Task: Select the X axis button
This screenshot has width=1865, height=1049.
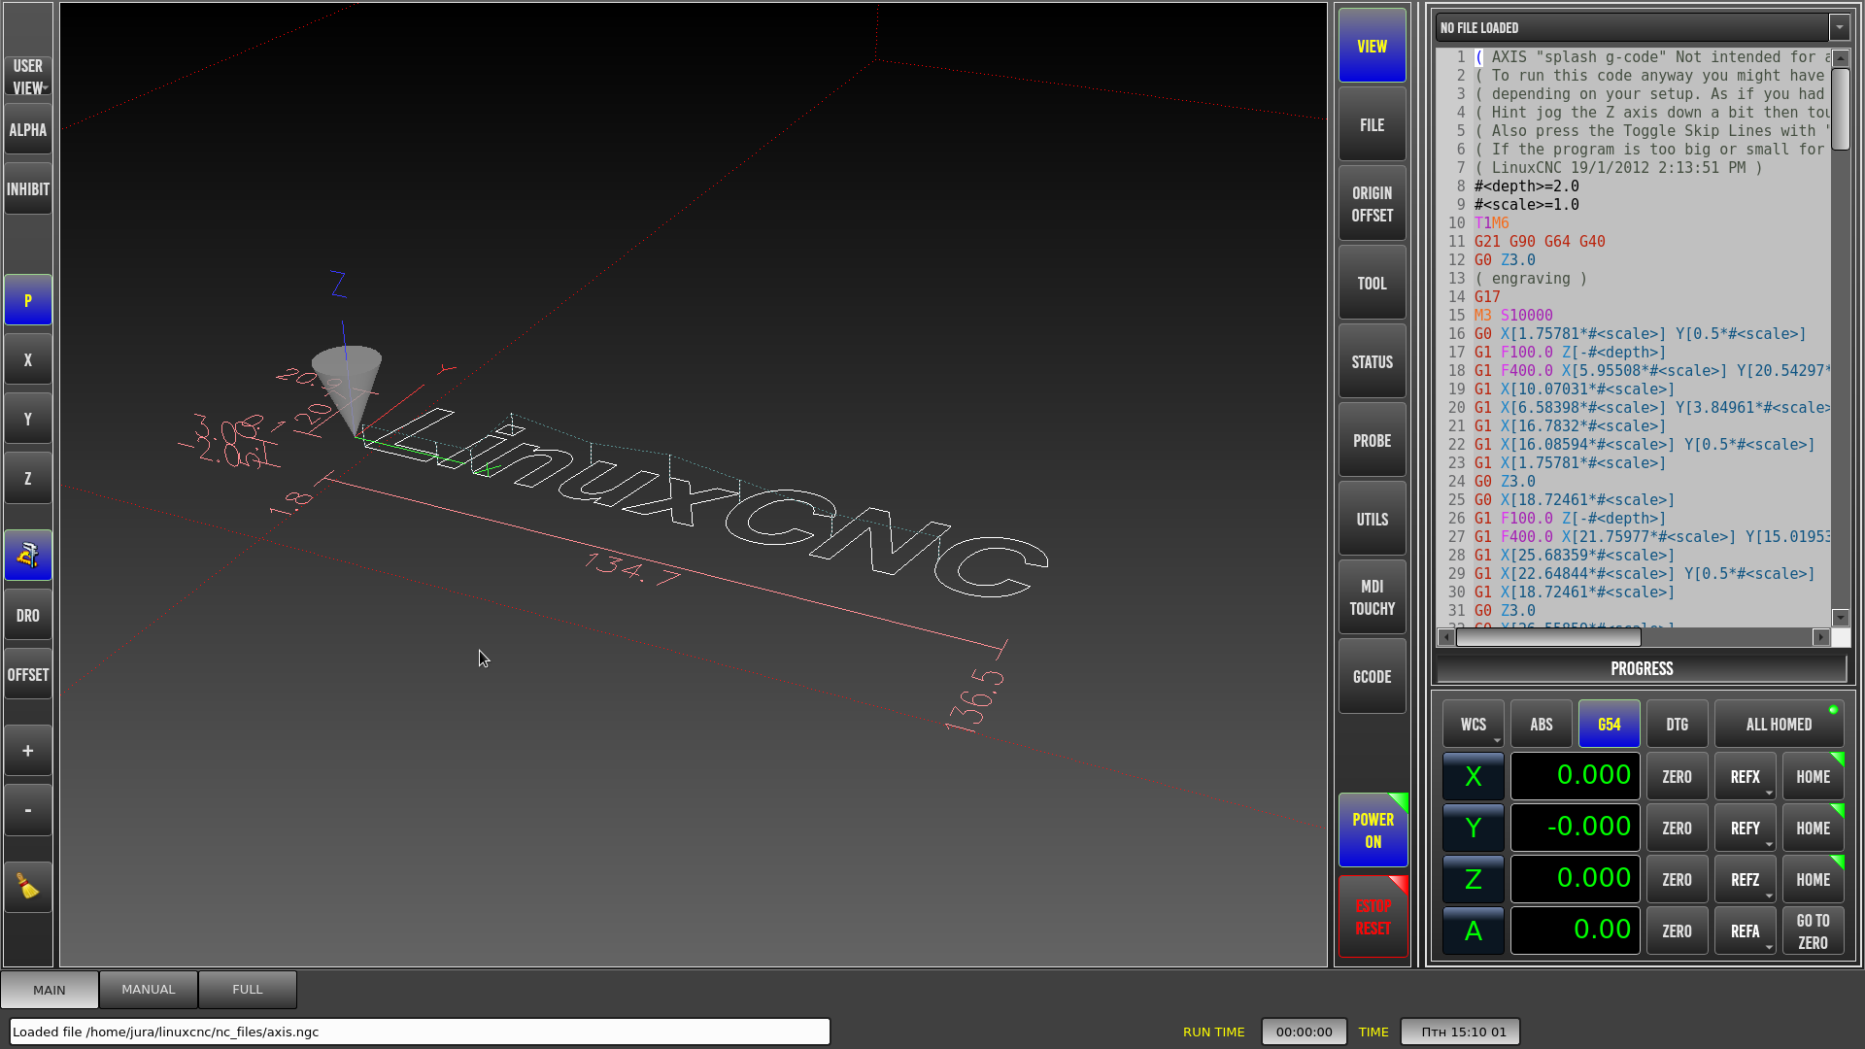Action: click(1473, 777)
